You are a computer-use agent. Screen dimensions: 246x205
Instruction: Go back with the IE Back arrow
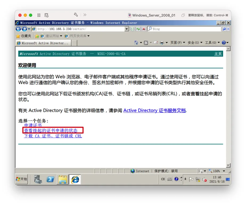(18, 29)
